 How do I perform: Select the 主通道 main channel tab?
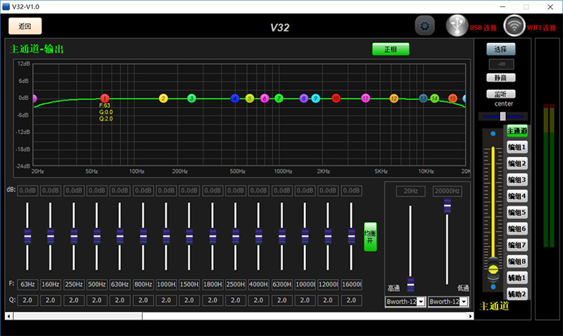517,131
